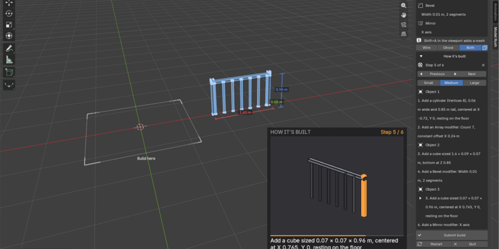Click the Object 2 icon
This screenshot has width=499, height=249.
click(420, 145)
